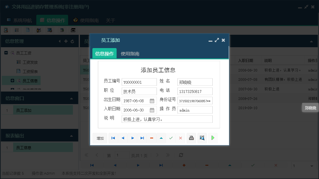Image resolution: width=319 pixels, height=179 pixels.
Task: Confirm changes with the green checkmark icon
Action: tap(171, 138)
